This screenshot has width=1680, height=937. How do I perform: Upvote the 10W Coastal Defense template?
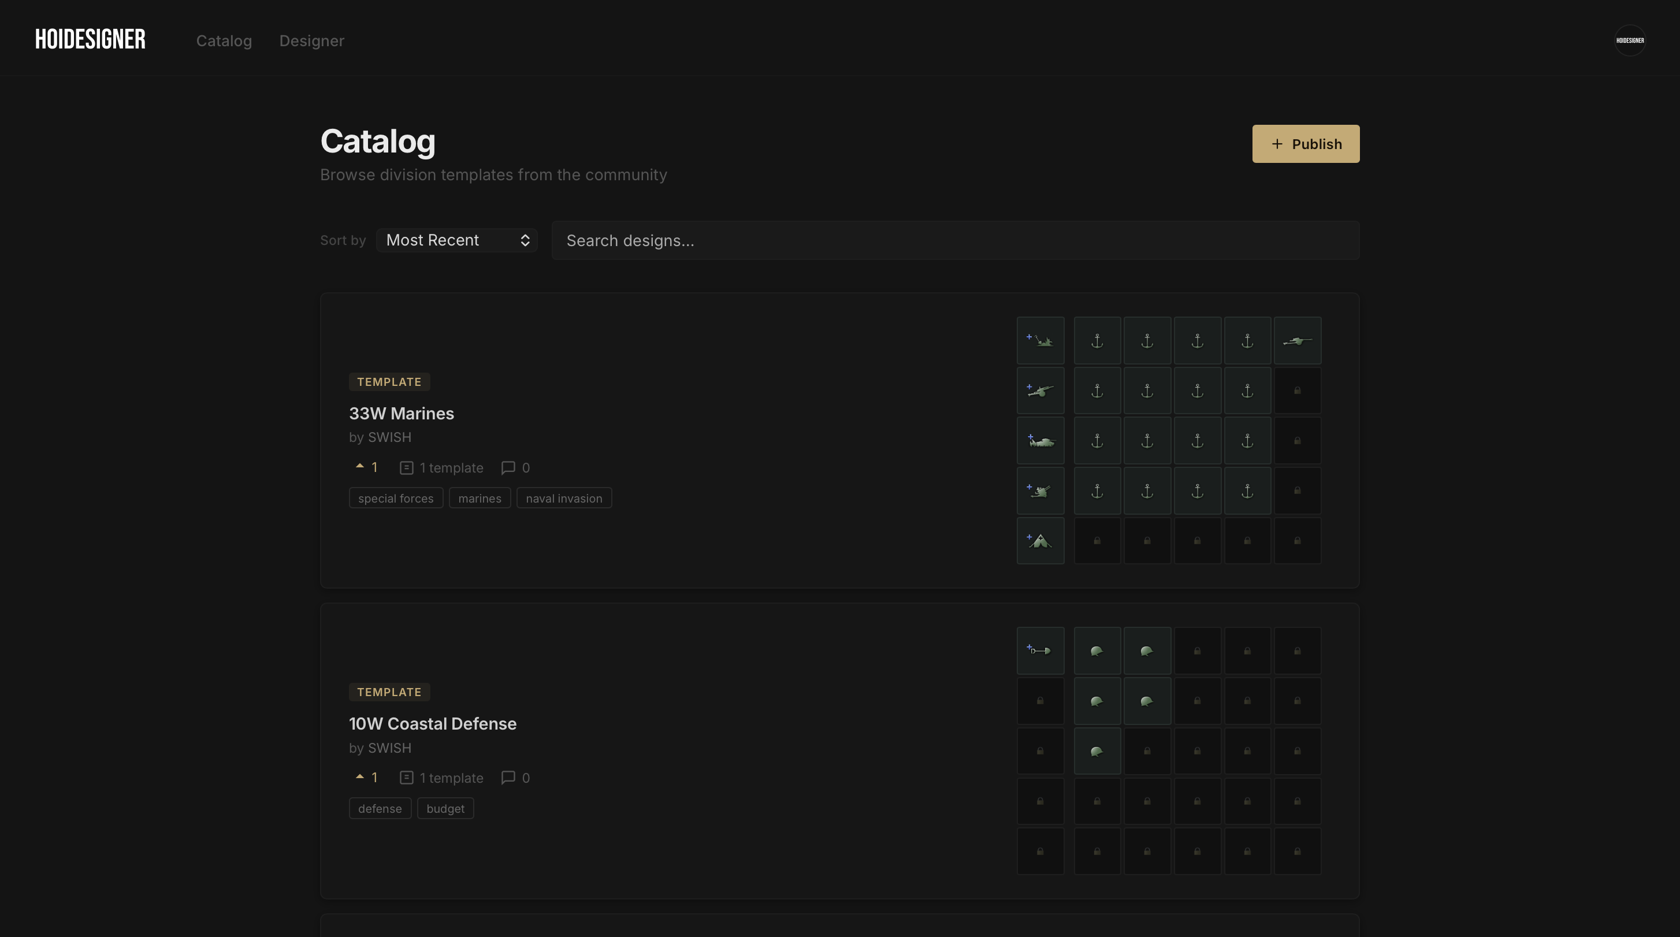pos(366,777)
